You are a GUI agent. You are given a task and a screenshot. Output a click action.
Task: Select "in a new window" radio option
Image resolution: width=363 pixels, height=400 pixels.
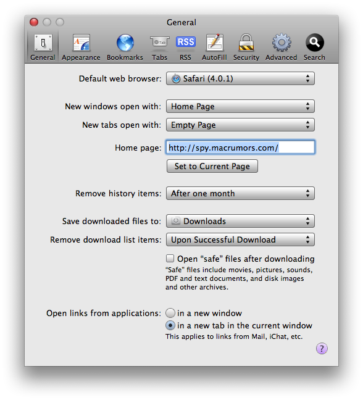coord(170,313)
